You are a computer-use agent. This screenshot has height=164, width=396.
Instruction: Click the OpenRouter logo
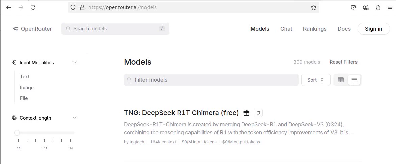coord(16,29)
